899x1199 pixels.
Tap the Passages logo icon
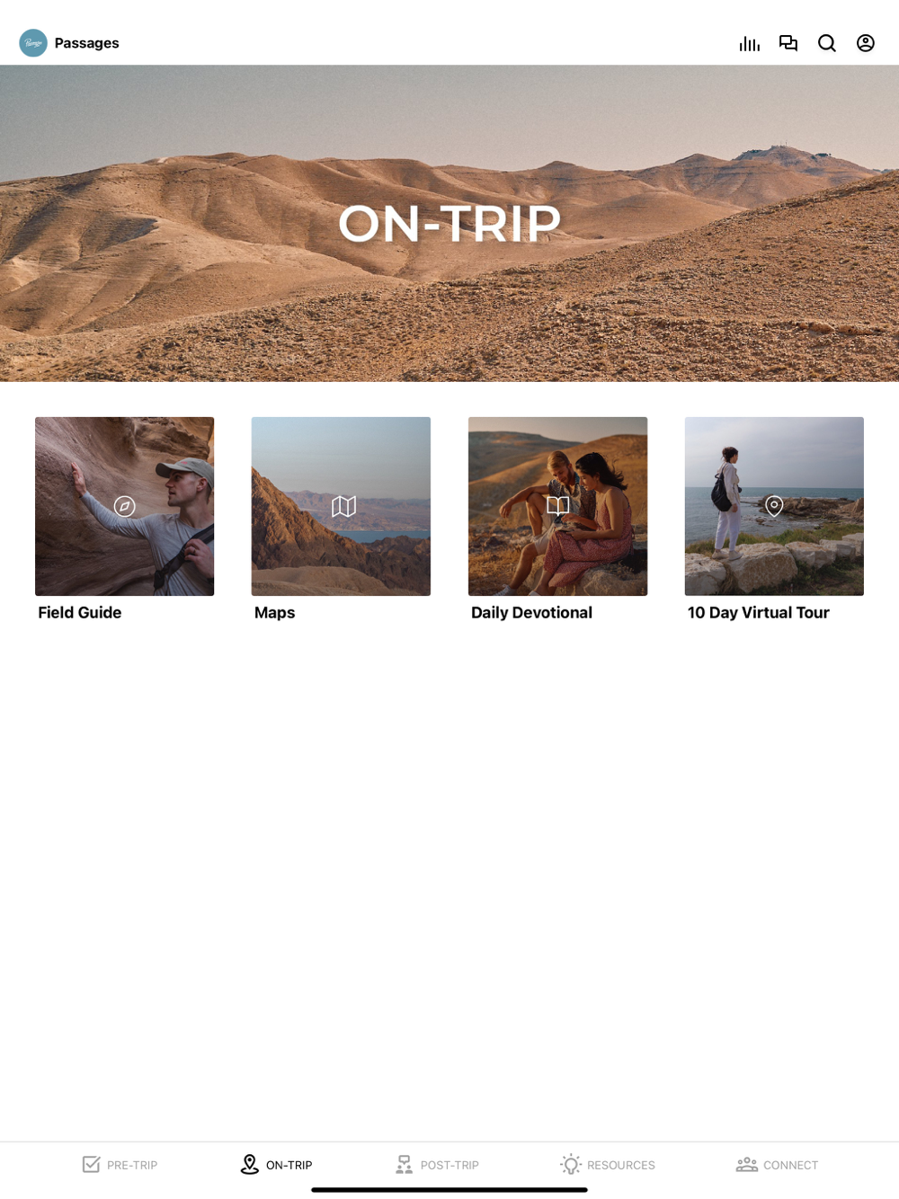[x=33, y=43]
